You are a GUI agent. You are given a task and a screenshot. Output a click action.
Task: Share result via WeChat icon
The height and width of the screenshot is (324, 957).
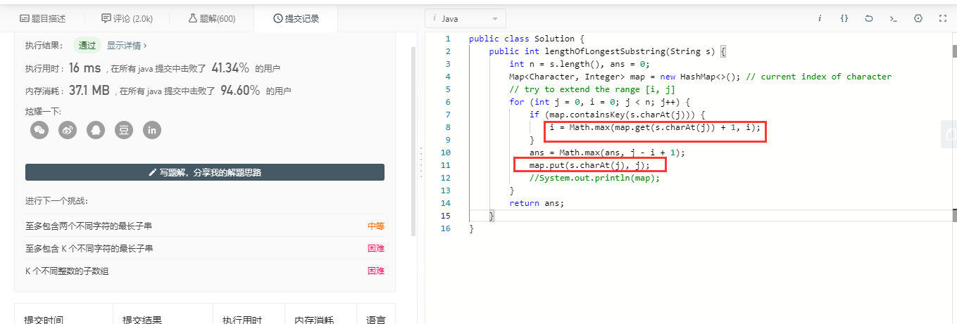click(x=39, y=130)
